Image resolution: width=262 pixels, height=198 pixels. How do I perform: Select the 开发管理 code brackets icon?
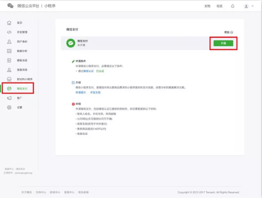(9, 32)
